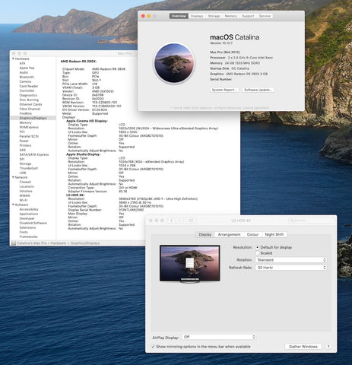Open the Memory tab in About This Mac

[x=230, y=16]
